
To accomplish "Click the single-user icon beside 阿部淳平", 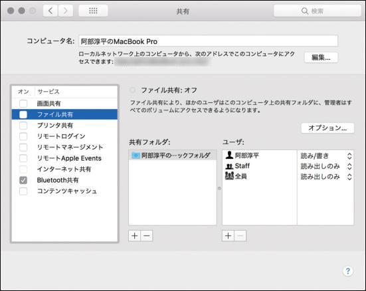I will (229, 155).
